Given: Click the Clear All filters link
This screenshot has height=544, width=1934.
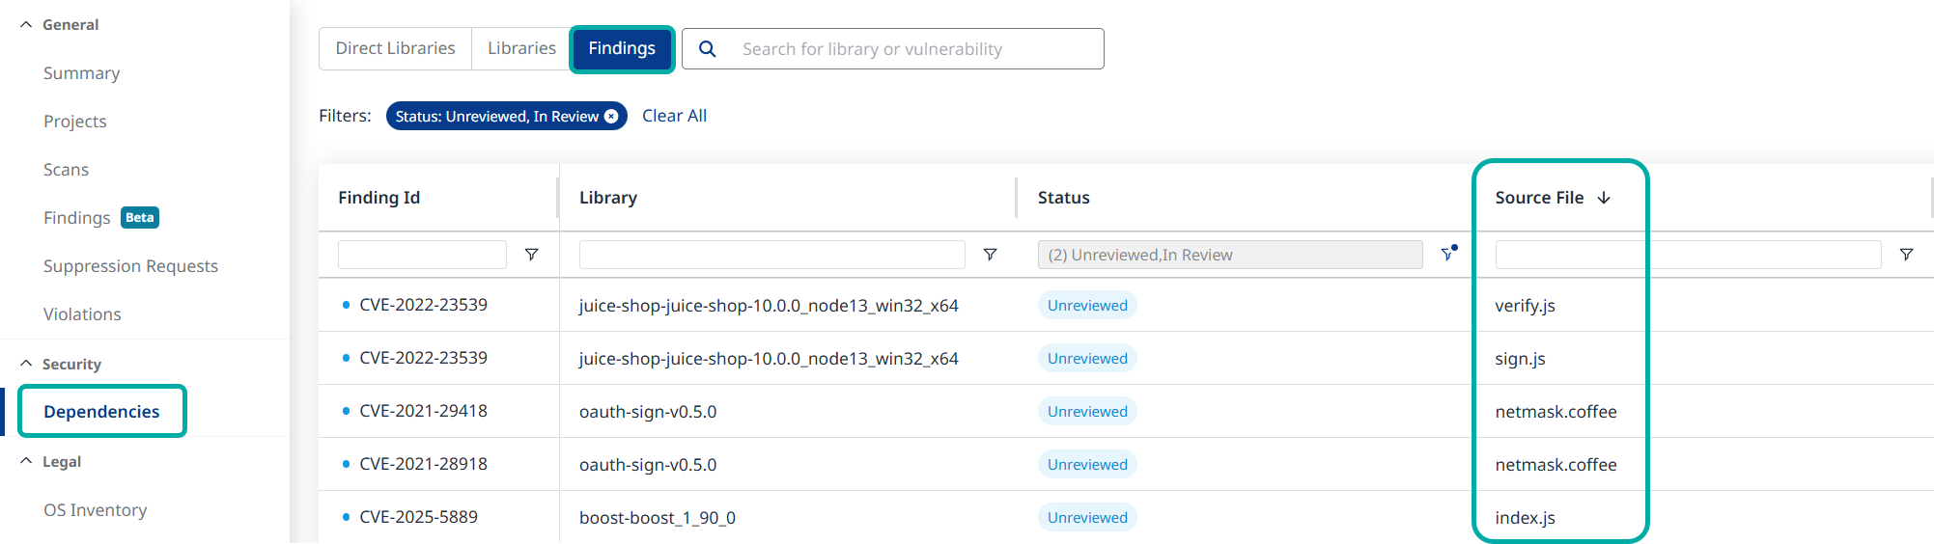Looking at the screenshot, I should pos(674,116).
